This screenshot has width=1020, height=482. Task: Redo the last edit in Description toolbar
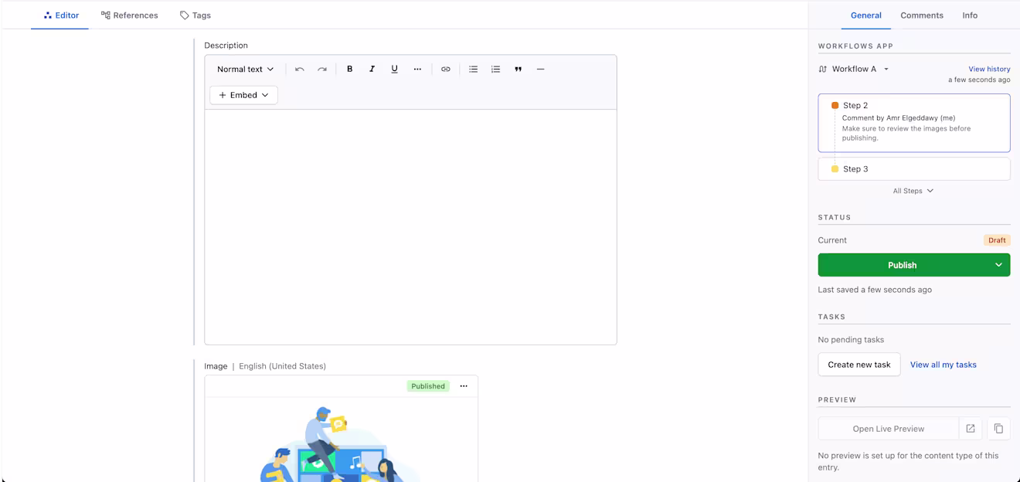point(322,69)
